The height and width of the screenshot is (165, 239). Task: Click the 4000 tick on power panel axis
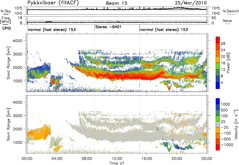coord(17,41)
